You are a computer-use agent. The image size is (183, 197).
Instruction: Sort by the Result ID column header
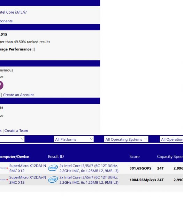tap(56, 156)
